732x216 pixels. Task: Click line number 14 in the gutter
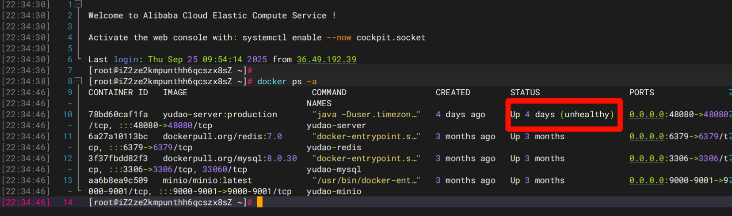point(68,202)
